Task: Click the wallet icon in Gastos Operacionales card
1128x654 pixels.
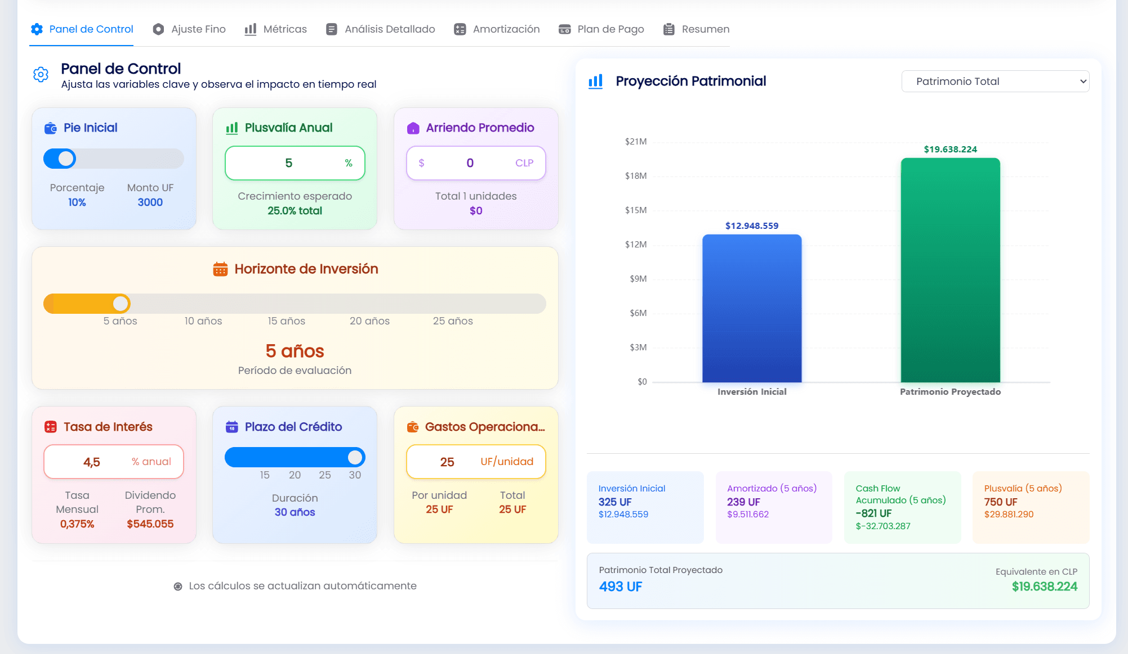Action: 413,427
